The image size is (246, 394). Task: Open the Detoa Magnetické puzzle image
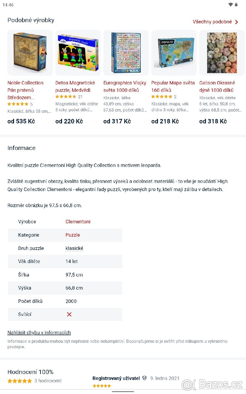[78, 53]
